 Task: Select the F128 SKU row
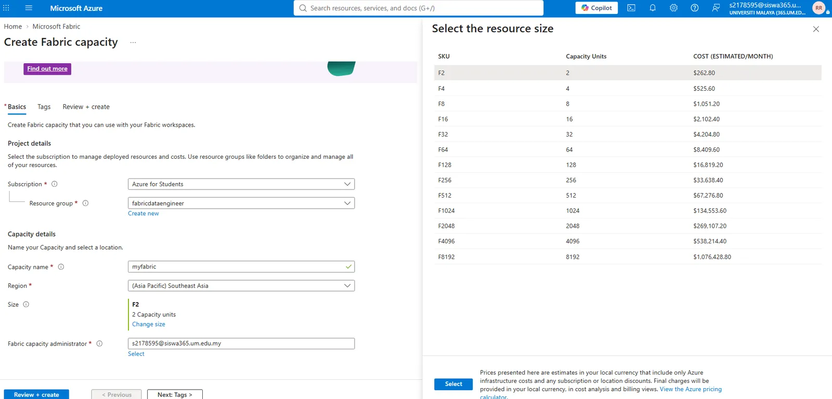click(x=628, y=165)
